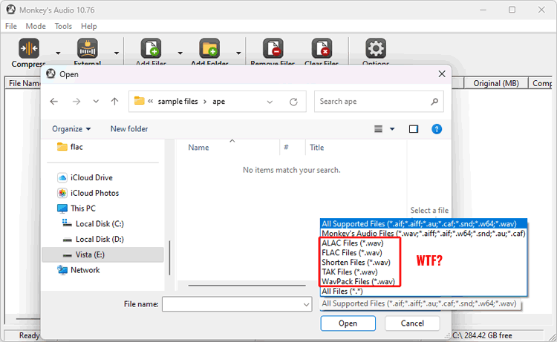Image resolution: width=557 pixels, height=342 pixels.
Task: Click the Cancel button
Action: (x=412, y=323)
